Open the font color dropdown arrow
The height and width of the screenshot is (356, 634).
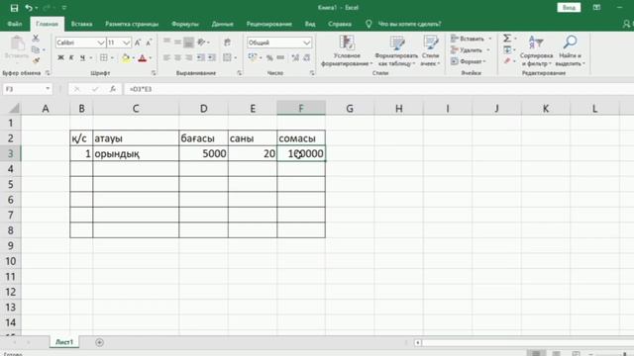(x=151, y=58)
